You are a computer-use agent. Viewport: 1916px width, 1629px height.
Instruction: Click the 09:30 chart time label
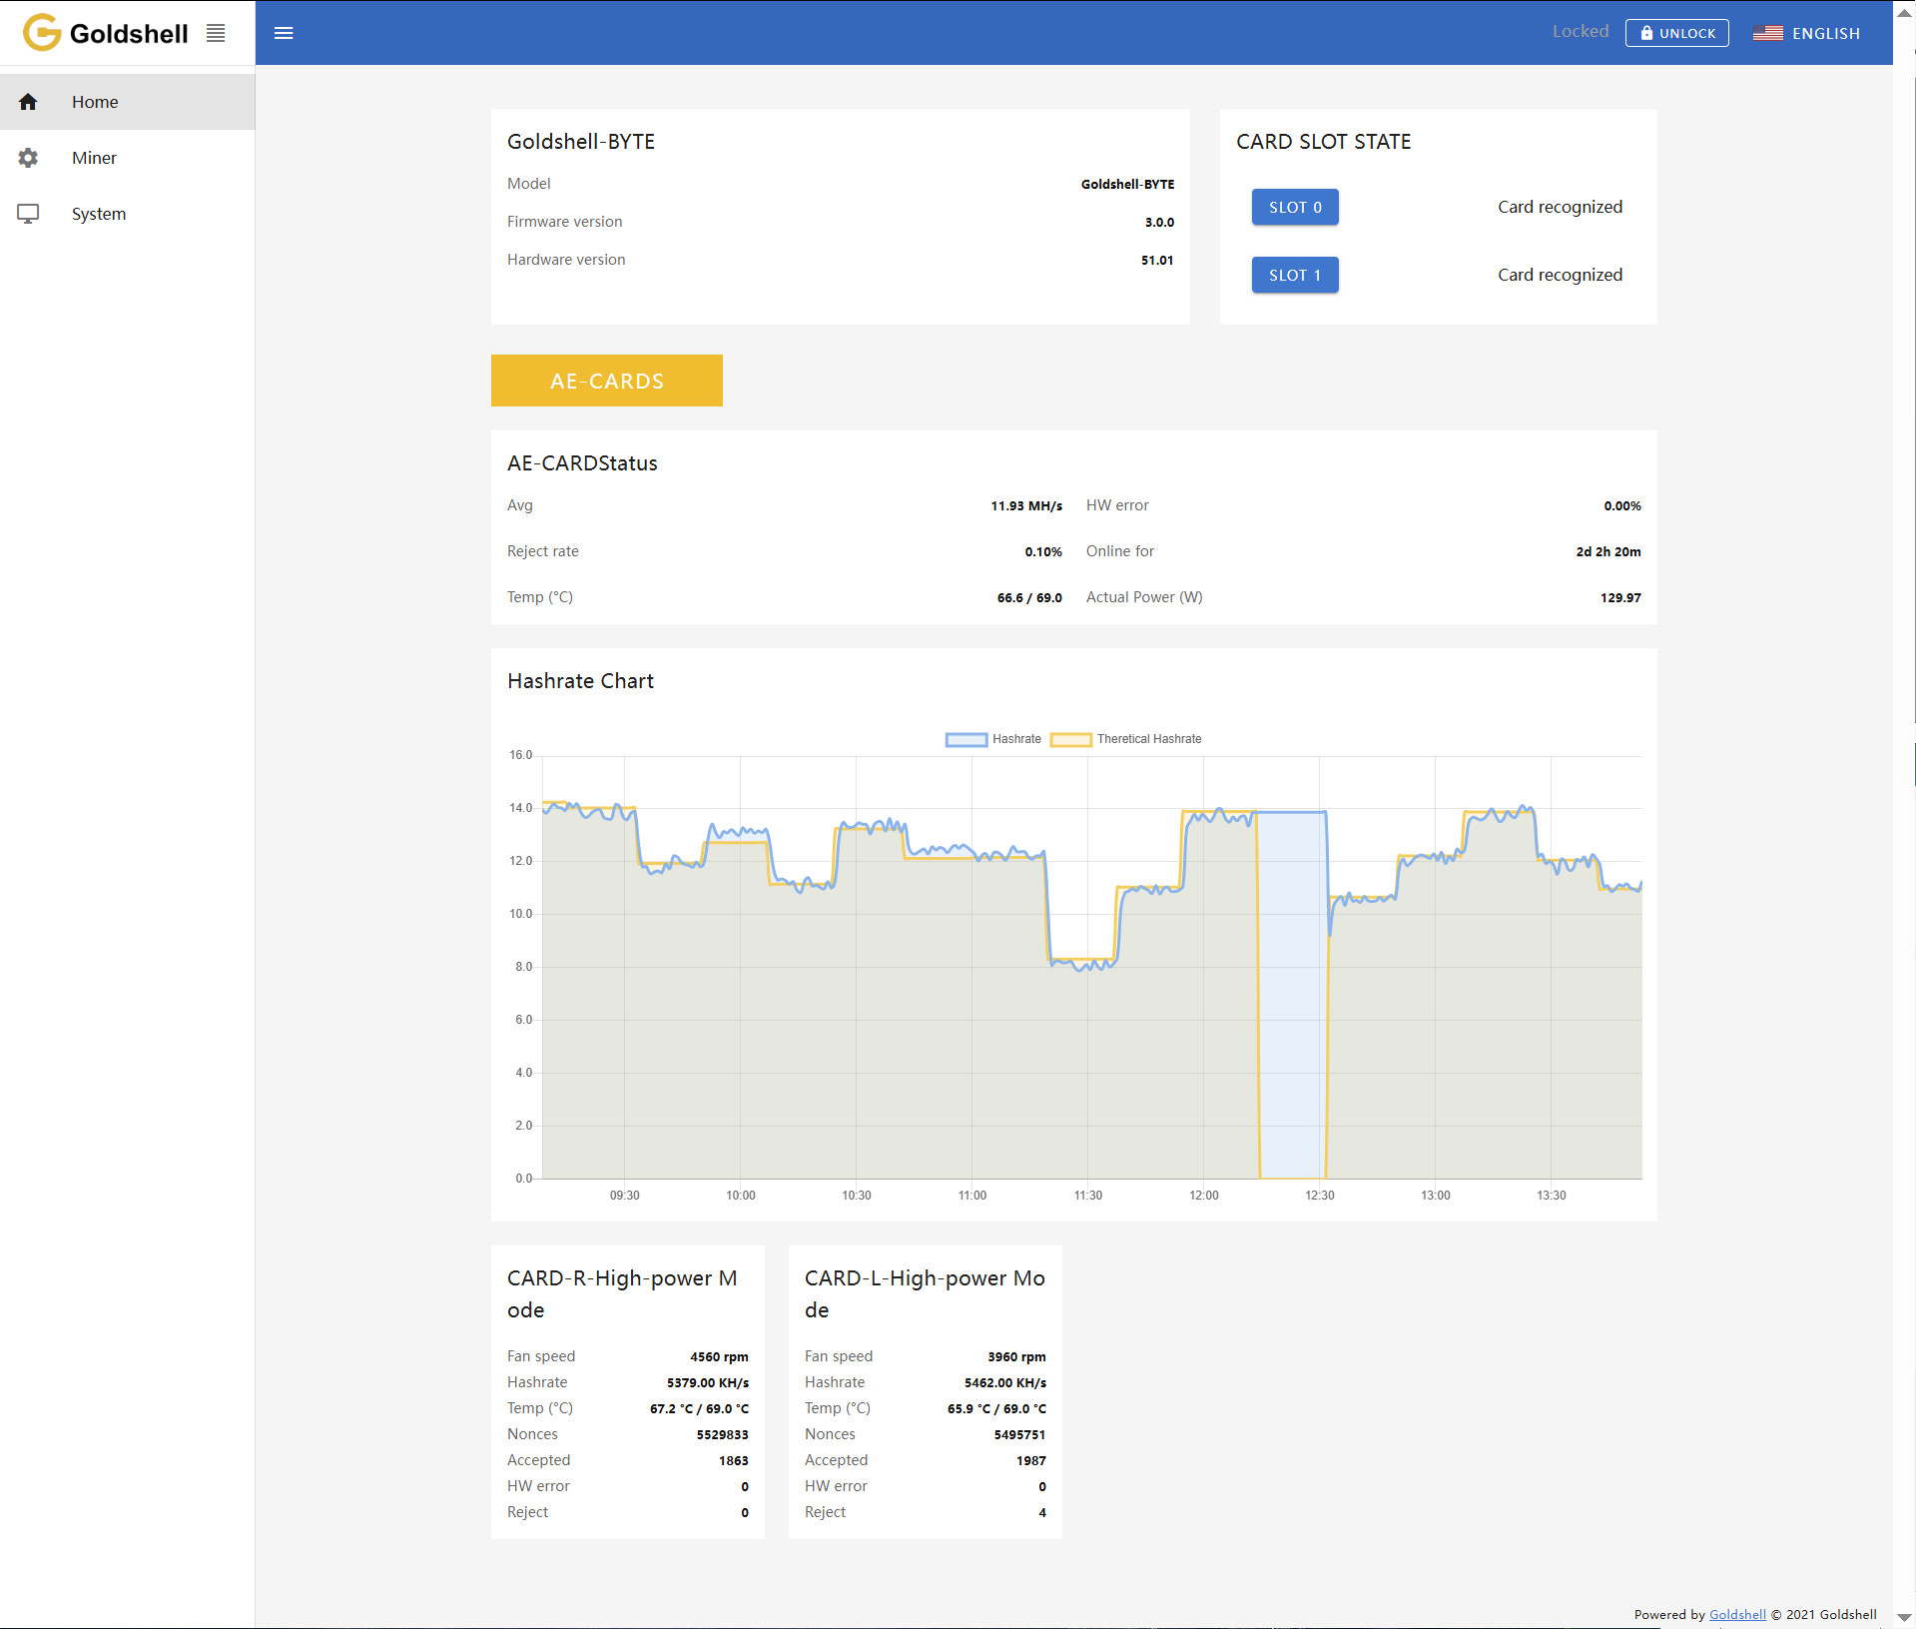click(x=625, y=1196)
